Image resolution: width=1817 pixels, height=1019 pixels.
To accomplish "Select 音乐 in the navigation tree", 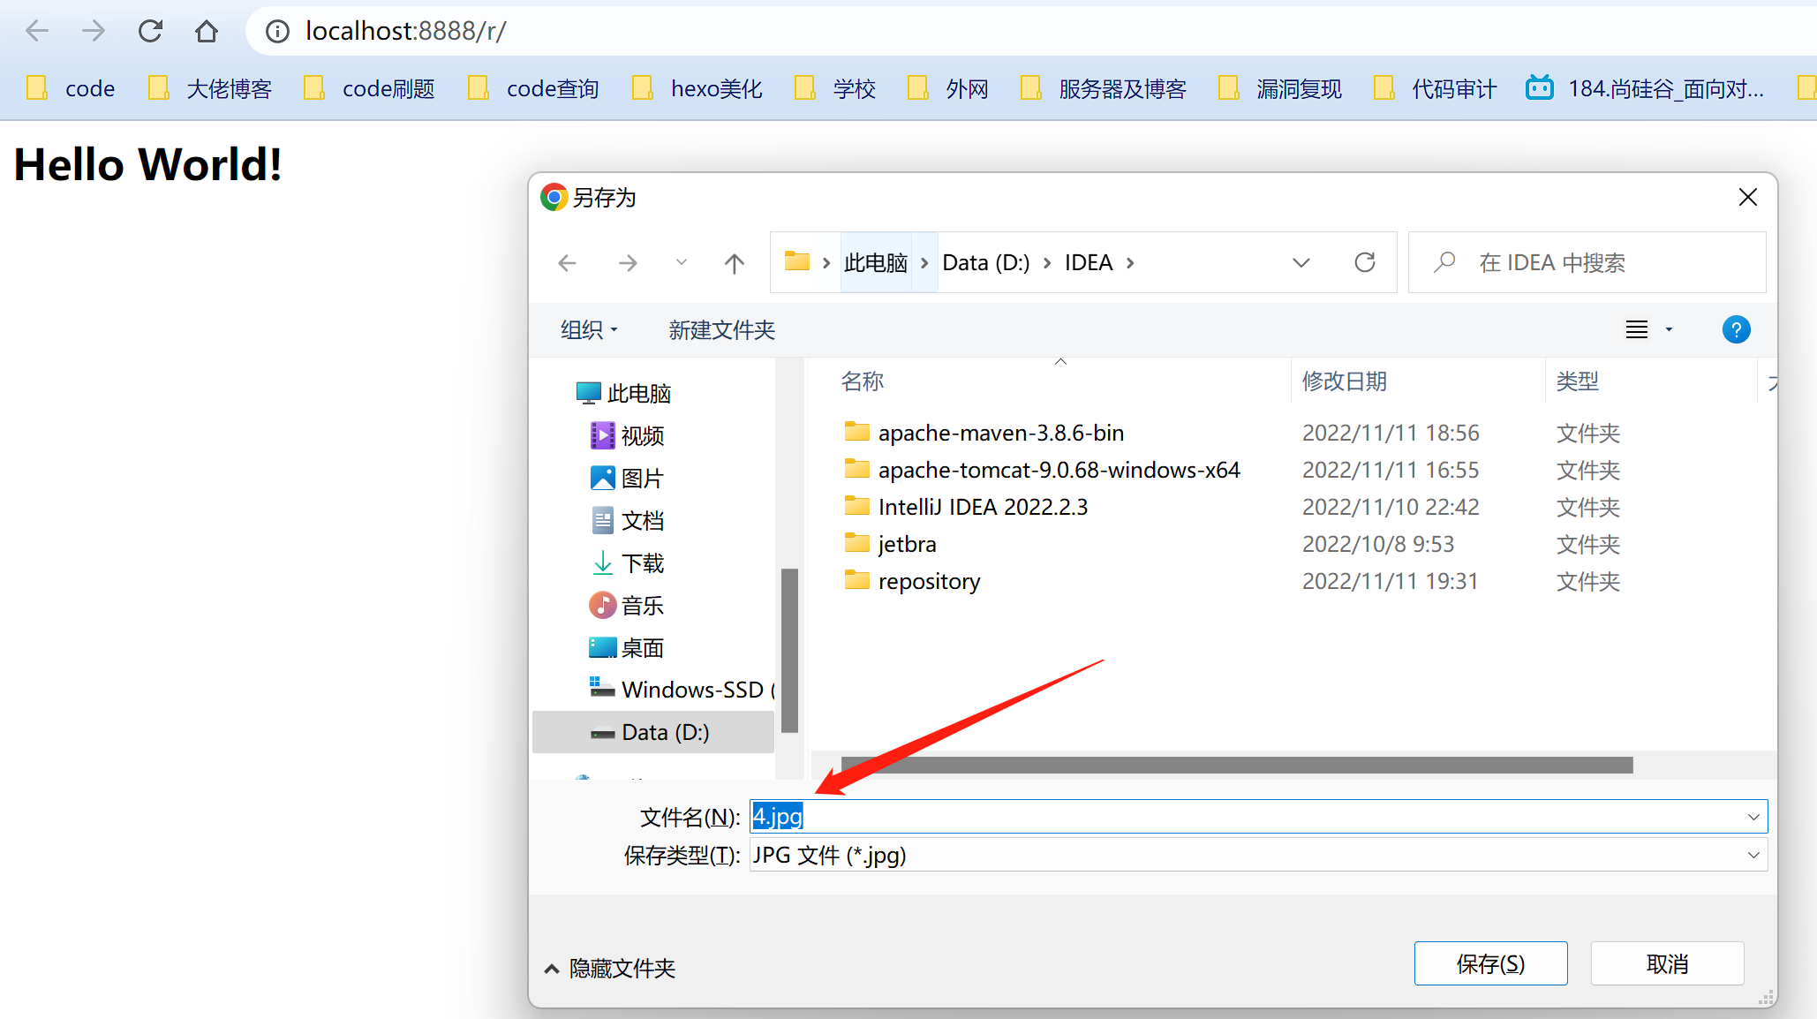I will click(x=628, y=605).
